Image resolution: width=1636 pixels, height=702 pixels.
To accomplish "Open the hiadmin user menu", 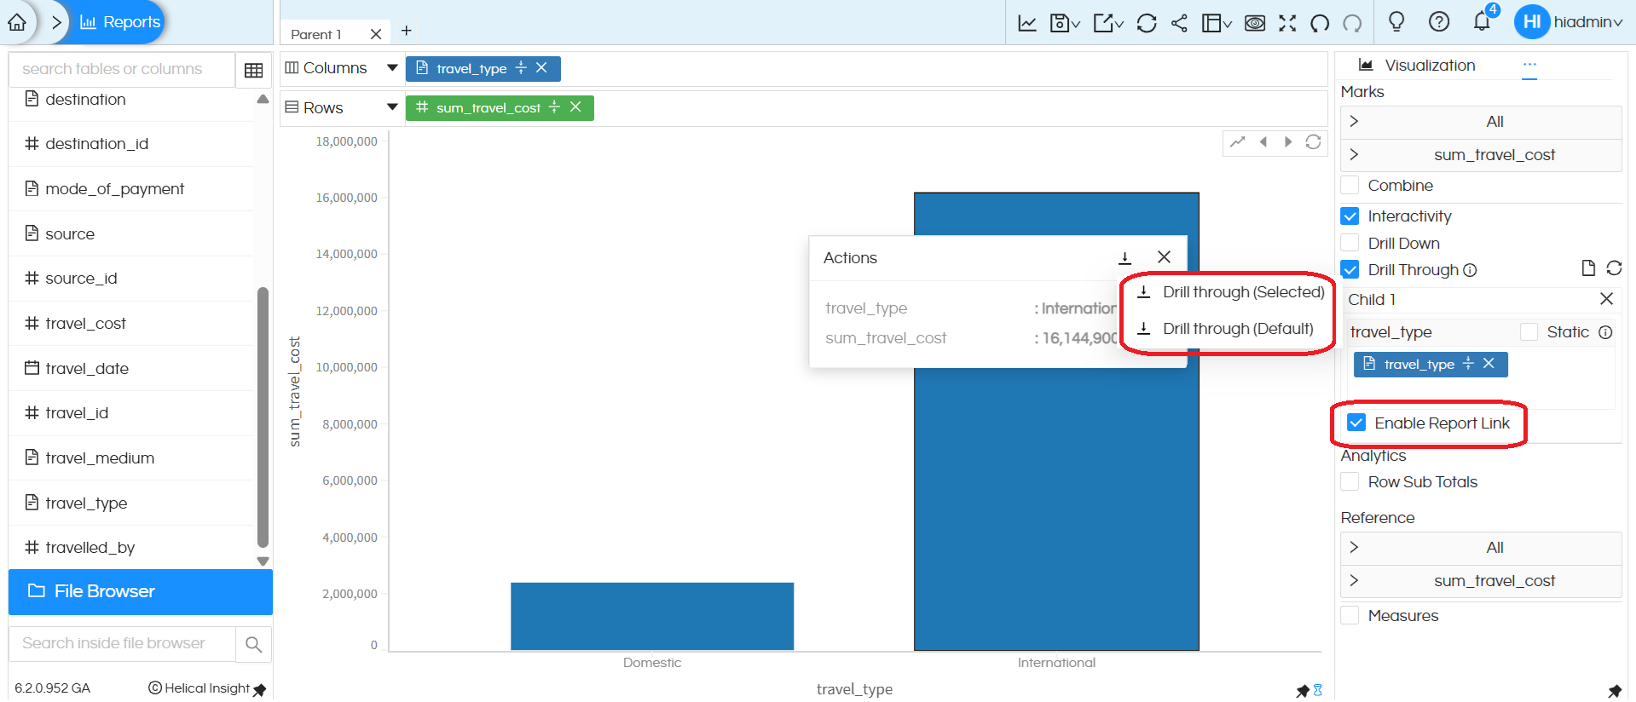I will tap(1569, 22).
